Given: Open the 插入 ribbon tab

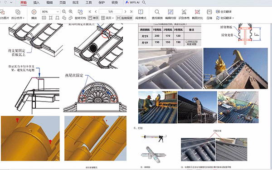Looking at the screenshot, I should click(36, 3).
